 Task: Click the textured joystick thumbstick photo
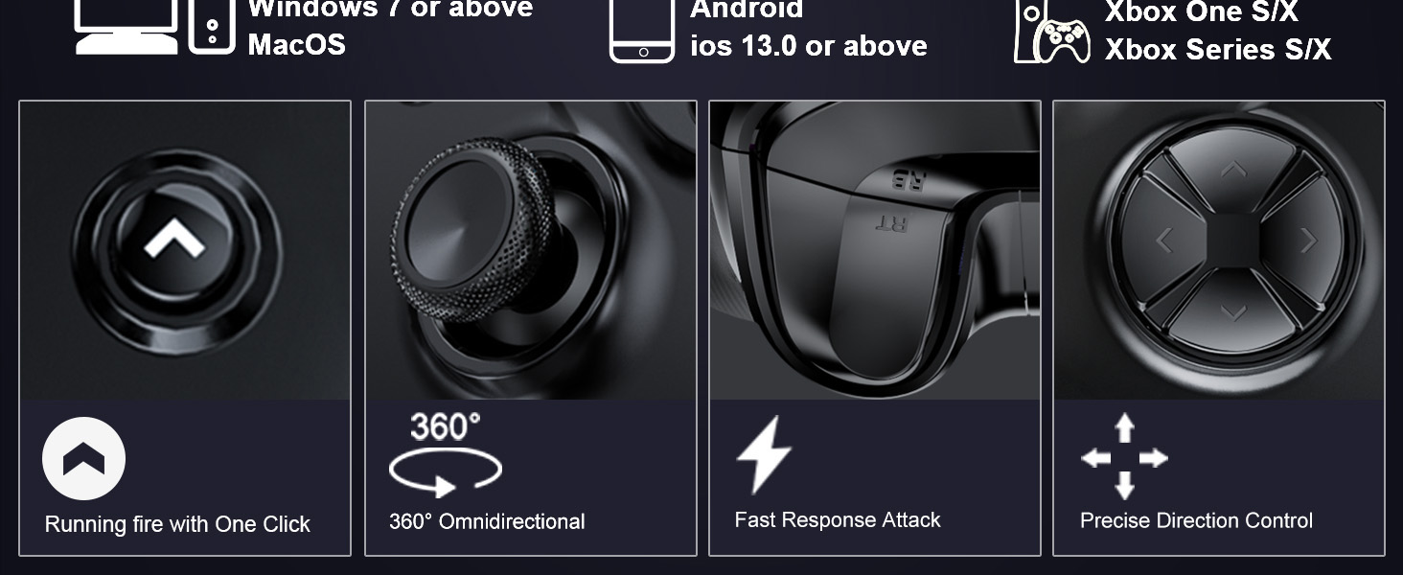pyautogui.click(x=530, y=250)
